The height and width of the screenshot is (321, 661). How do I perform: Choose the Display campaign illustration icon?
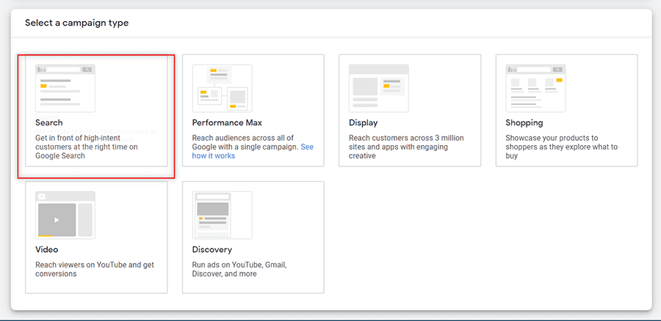(379, 89)
